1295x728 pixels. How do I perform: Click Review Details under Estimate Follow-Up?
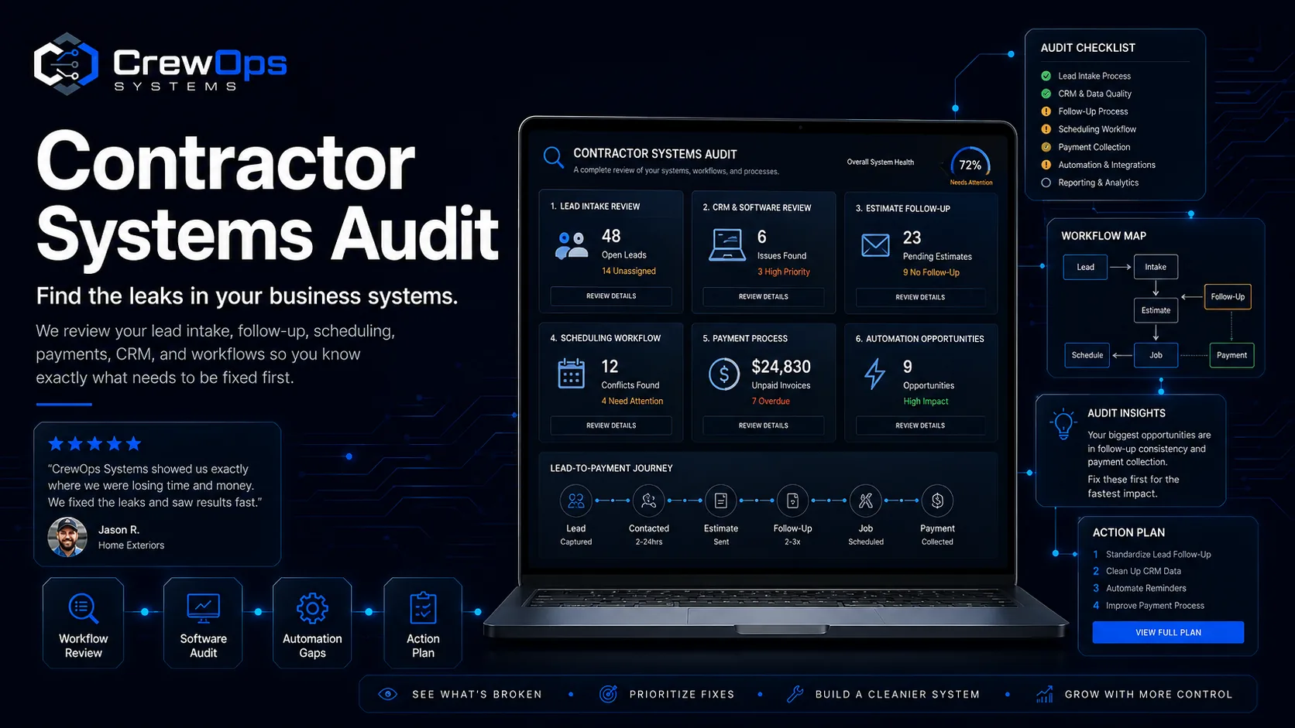coord(920,297)
